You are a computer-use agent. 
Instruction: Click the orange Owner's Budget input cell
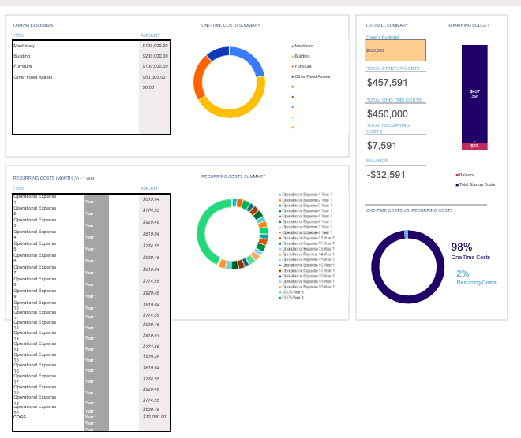[395, 50]
